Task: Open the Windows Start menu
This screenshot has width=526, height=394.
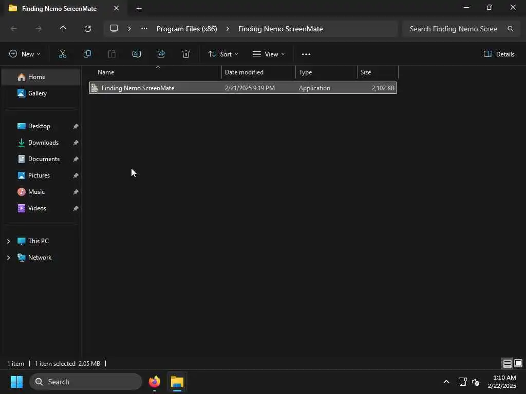Action: click(16, 382)
